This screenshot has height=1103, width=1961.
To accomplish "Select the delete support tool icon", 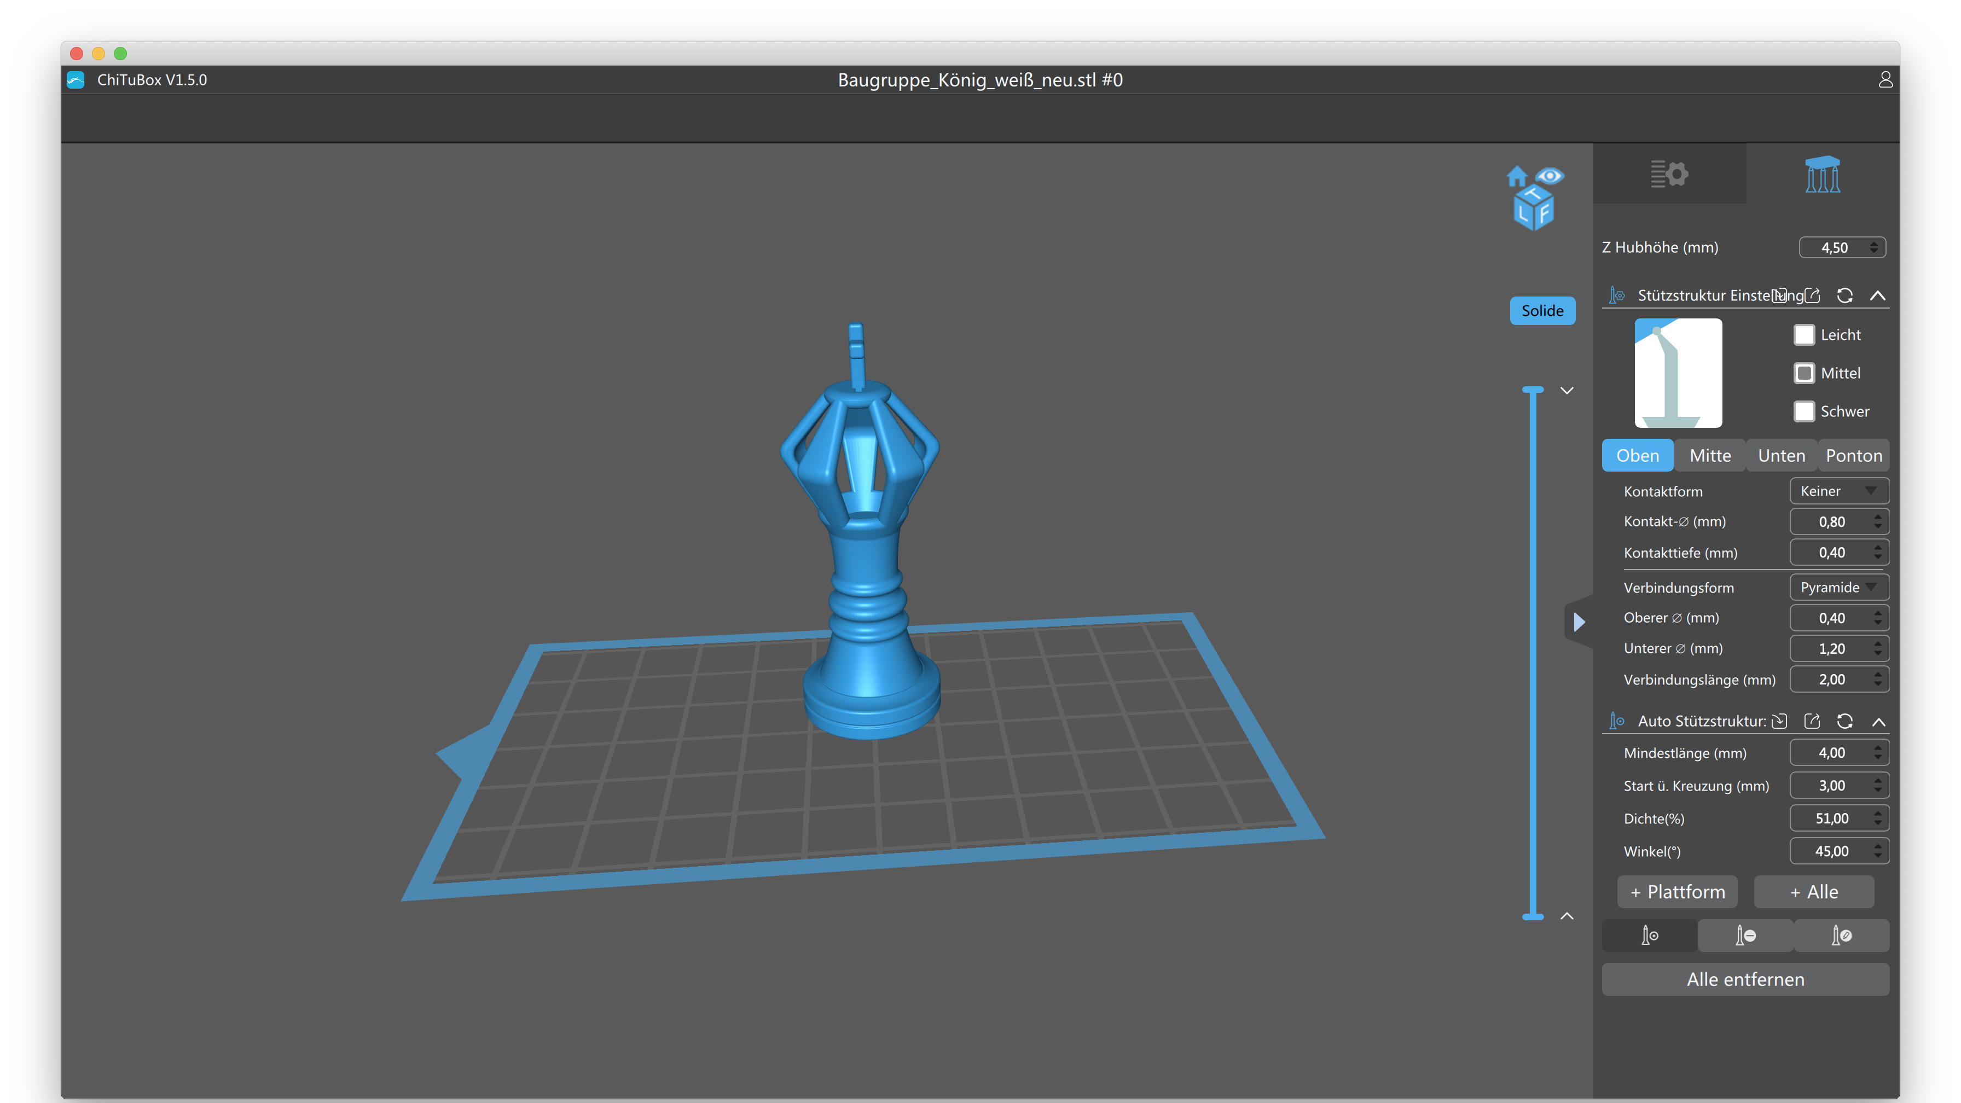I will point(1745,936).
